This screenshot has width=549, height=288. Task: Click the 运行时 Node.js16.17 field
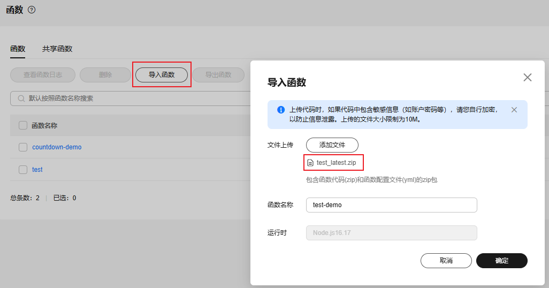click(x=391, y=233)
